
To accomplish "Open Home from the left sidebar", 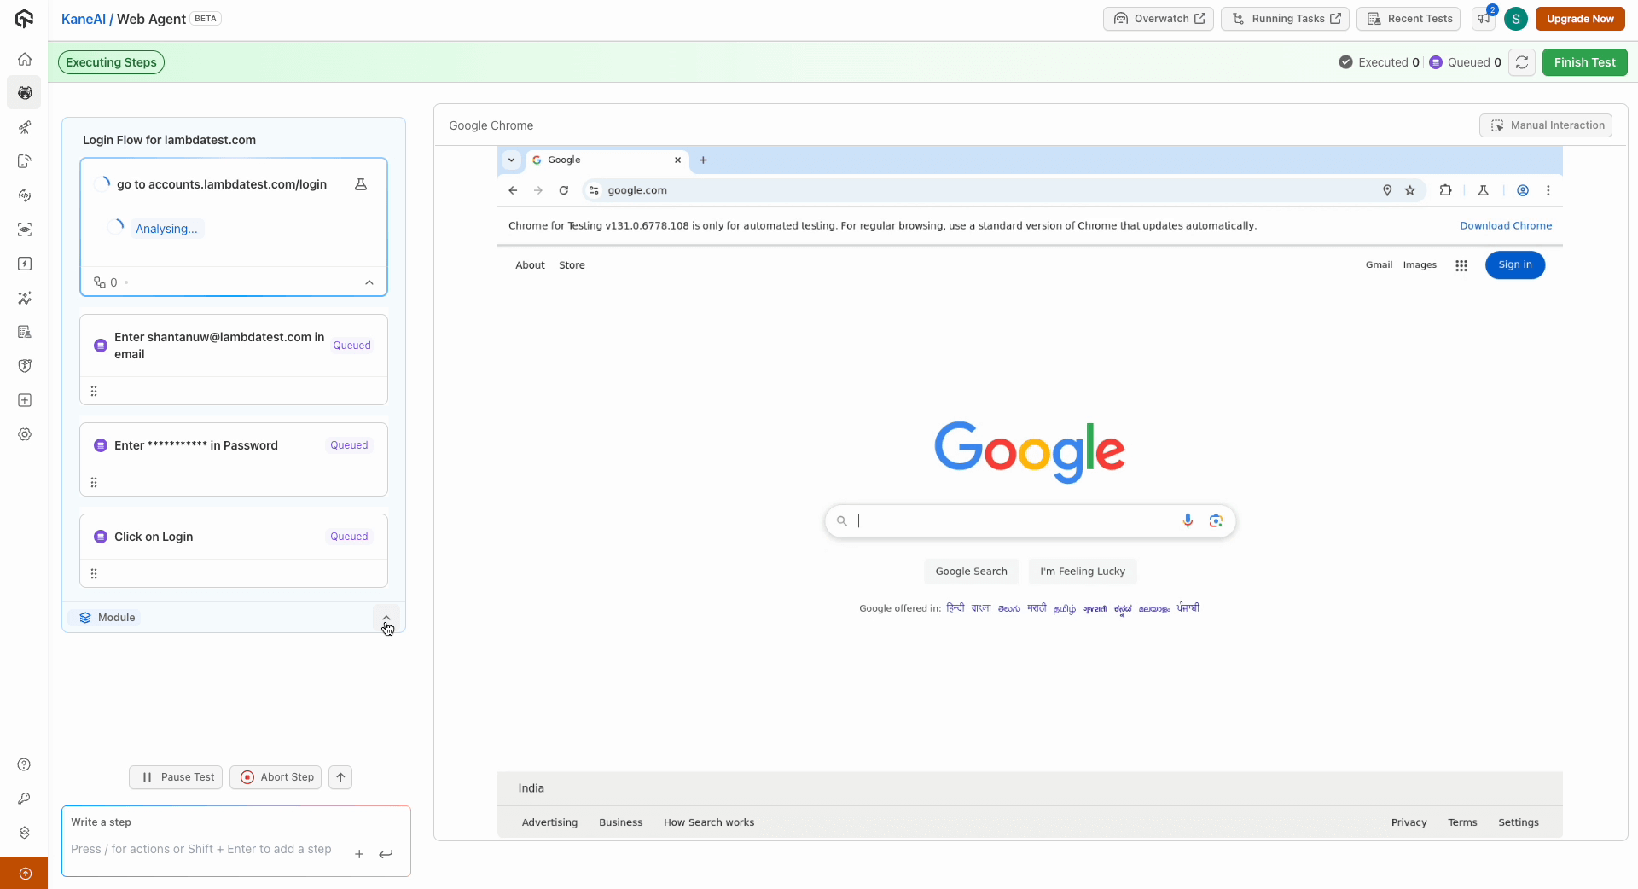I will (25, 59).
